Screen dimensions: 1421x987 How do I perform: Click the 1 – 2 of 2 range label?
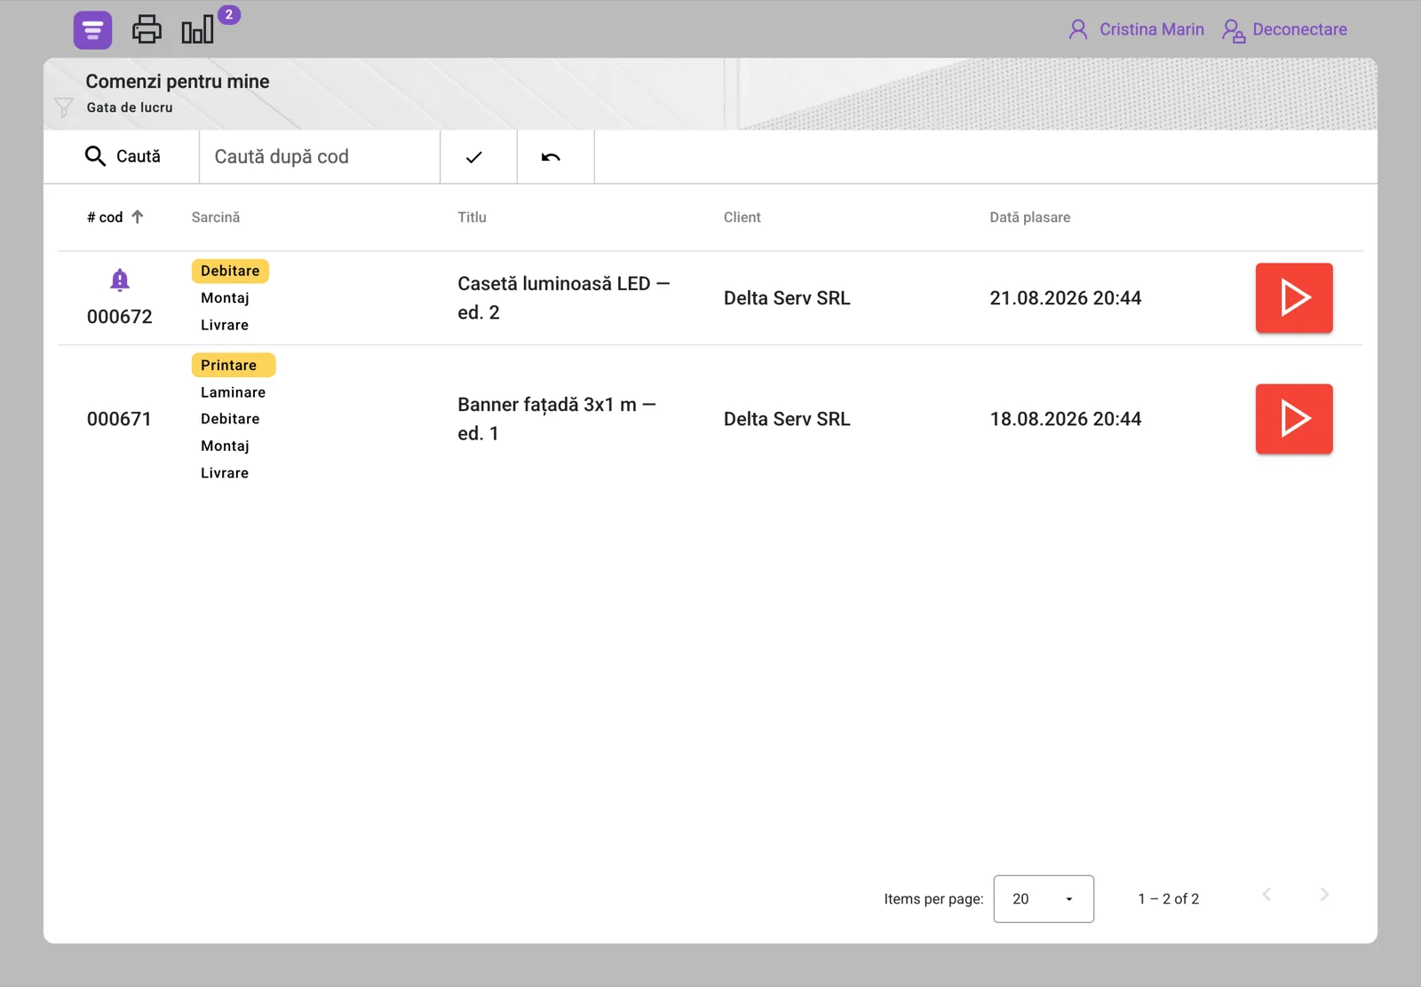[x=1169, y=899]
